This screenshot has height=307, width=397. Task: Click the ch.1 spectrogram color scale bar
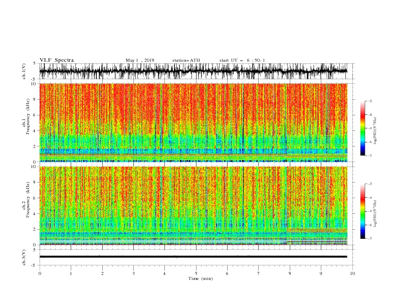[x=362, y=128]
